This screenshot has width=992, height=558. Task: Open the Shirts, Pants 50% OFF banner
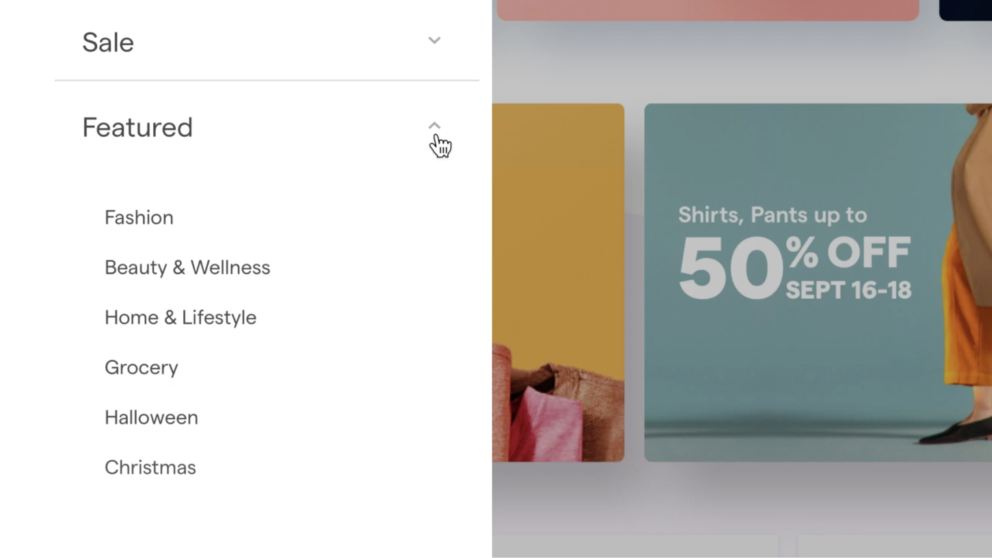(x=818, y=282)
